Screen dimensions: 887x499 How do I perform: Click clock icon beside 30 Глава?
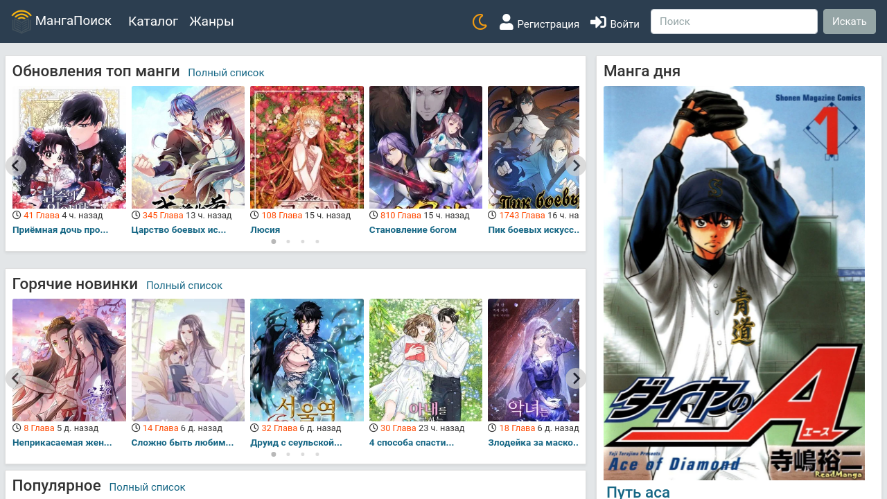[x=374, y=428]
